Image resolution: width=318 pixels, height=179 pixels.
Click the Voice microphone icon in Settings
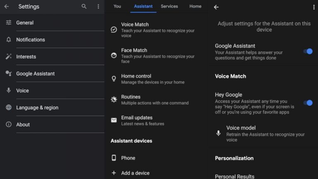pos(9,90)
